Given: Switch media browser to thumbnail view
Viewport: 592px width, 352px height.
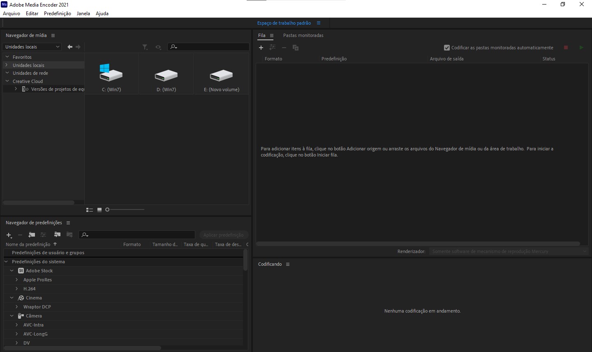Looking at the screenshot, I should 99,210.
